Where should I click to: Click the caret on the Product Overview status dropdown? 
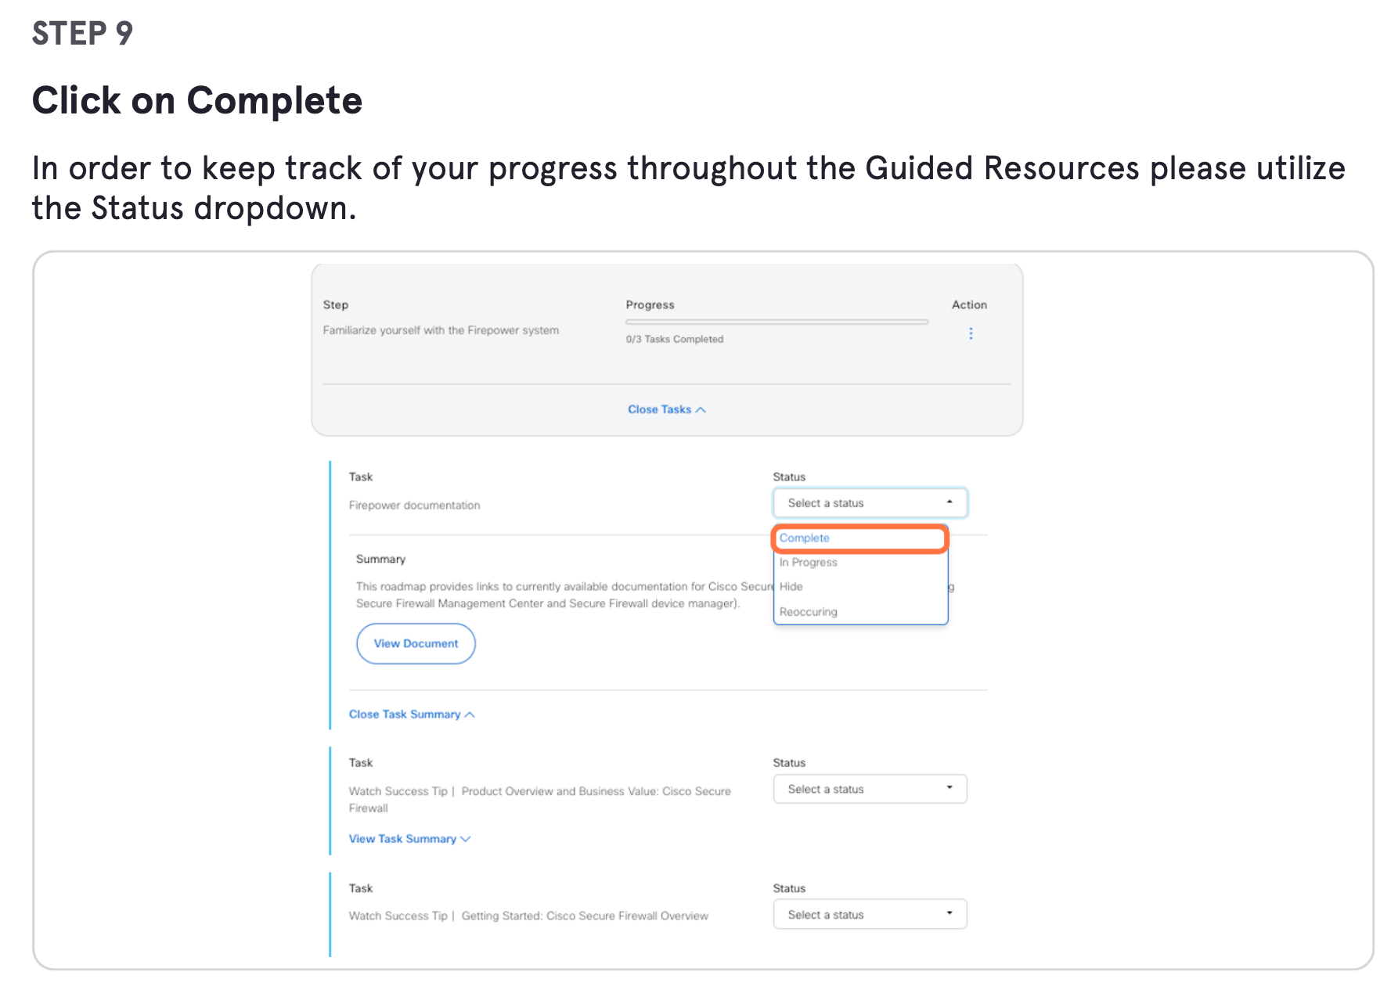click(x=949, y=788)
